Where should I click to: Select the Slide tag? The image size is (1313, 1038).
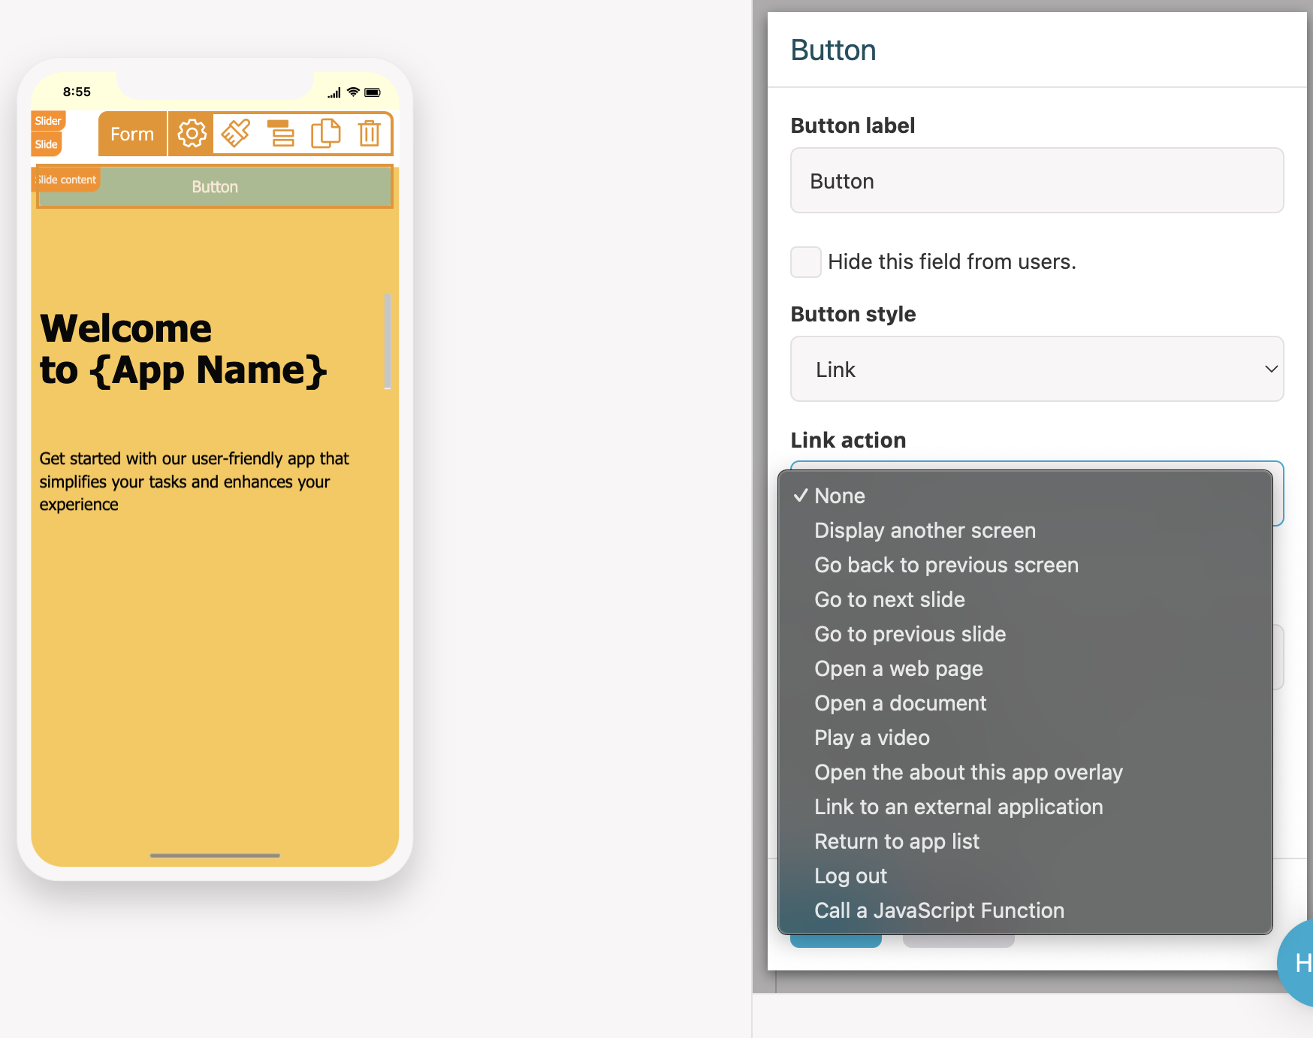(47, 144)
